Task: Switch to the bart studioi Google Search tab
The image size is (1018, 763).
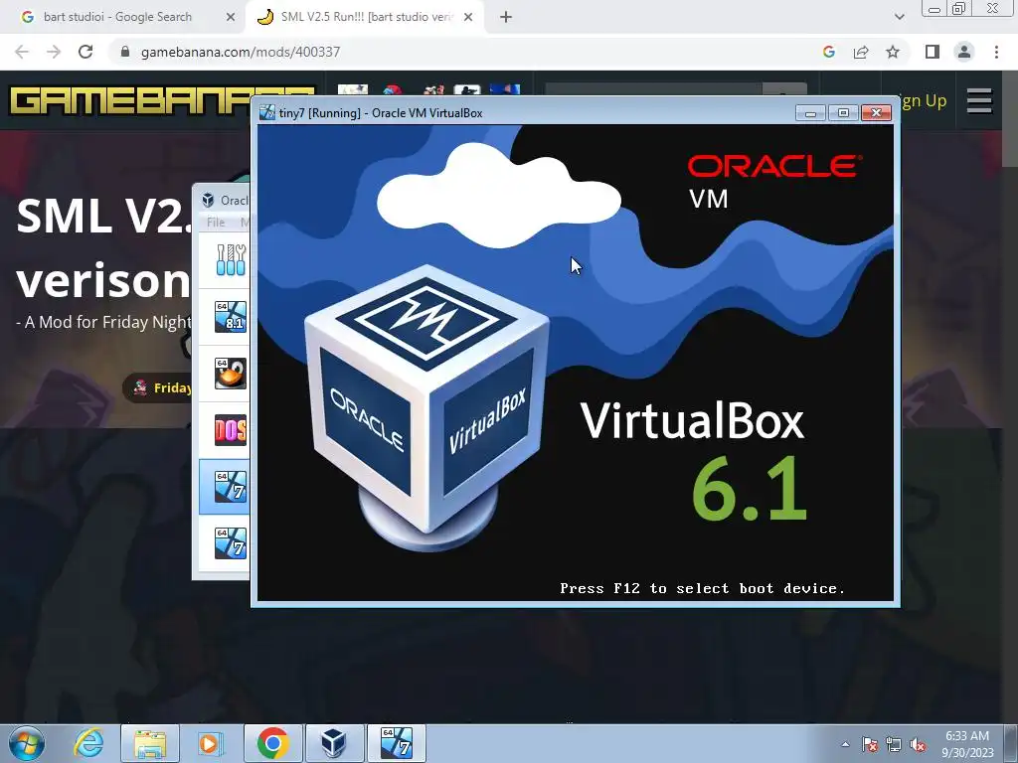Action: click(118, 17)
